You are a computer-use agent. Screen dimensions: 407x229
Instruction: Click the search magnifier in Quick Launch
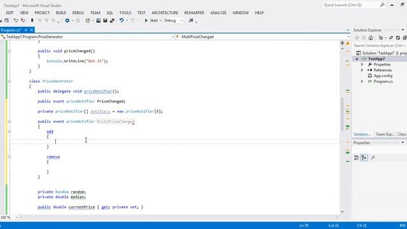point(382,4)
